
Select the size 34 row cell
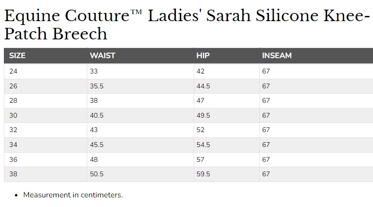click(x=45, y=145)
